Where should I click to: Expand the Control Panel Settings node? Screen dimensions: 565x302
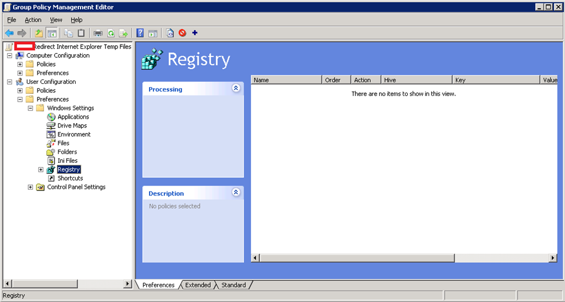31,187
